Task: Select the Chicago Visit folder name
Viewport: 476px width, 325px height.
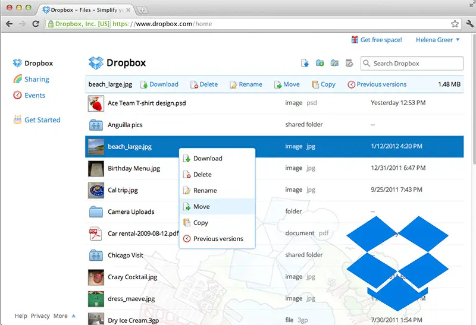Action: coord(126,255)
